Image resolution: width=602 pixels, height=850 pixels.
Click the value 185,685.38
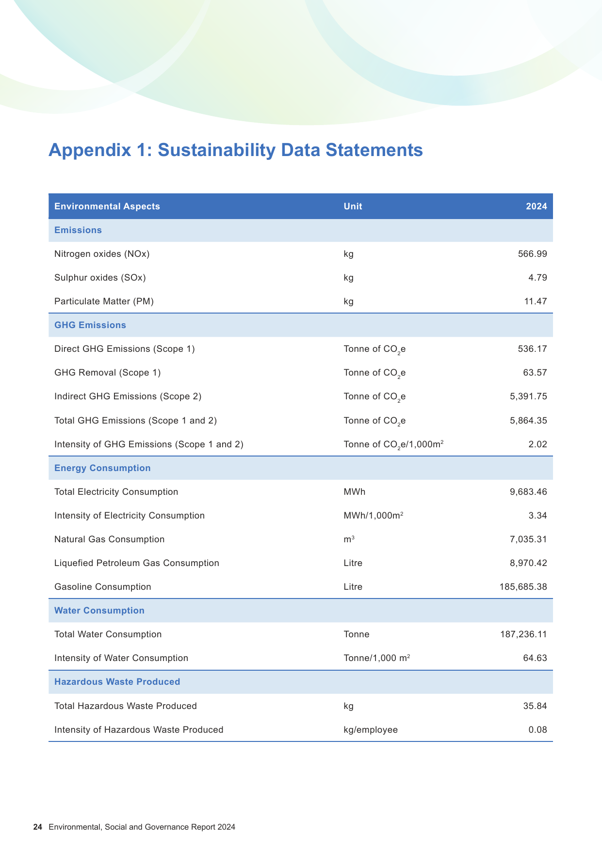pos(523,587)
